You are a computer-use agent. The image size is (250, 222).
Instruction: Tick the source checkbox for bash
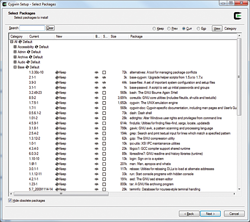coord(104,93)
